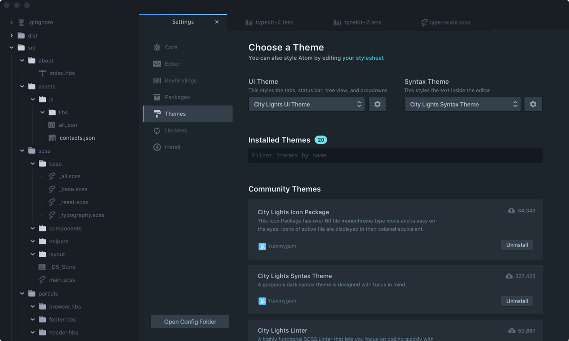Screen dimensions: 569x341
Task: Click download cloud icon for City Lights Icon Package
Action: (x=512, y=211)
